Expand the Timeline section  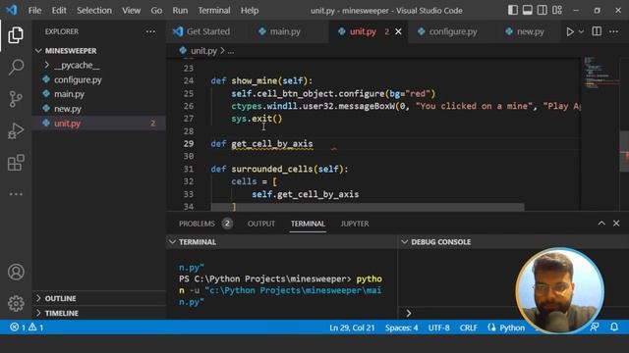(99, 313)
